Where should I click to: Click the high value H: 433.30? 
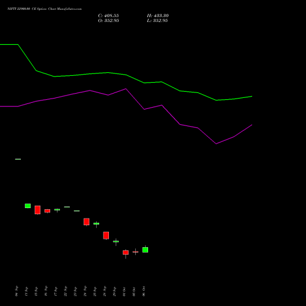(x=158, y=16)
